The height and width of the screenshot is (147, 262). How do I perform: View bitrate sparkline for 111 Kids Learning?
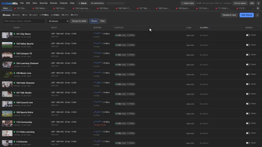pos(98,132)
